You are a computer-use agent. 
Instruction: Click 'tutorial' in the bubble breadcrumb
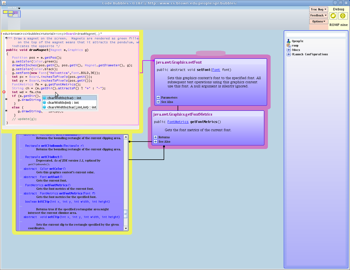pos(48,34)
